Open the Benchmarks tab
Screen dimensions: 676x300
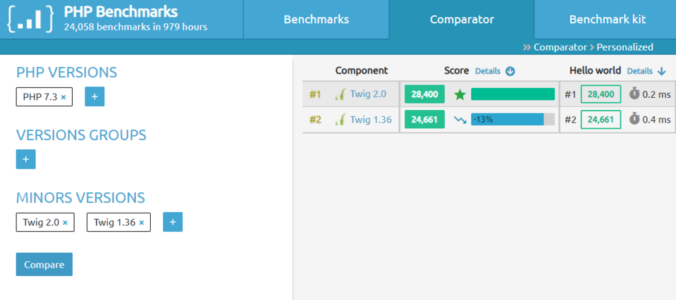(x=316, y=20)
